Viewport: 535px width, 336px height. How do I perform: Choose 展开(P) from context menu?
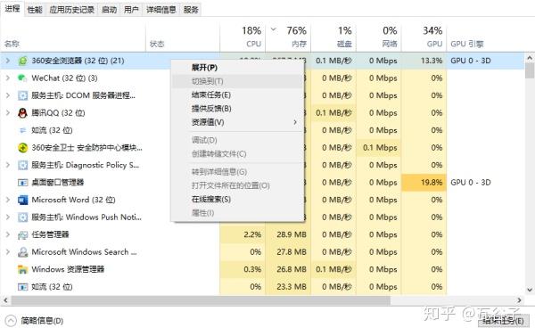click(x=238, y=68)
